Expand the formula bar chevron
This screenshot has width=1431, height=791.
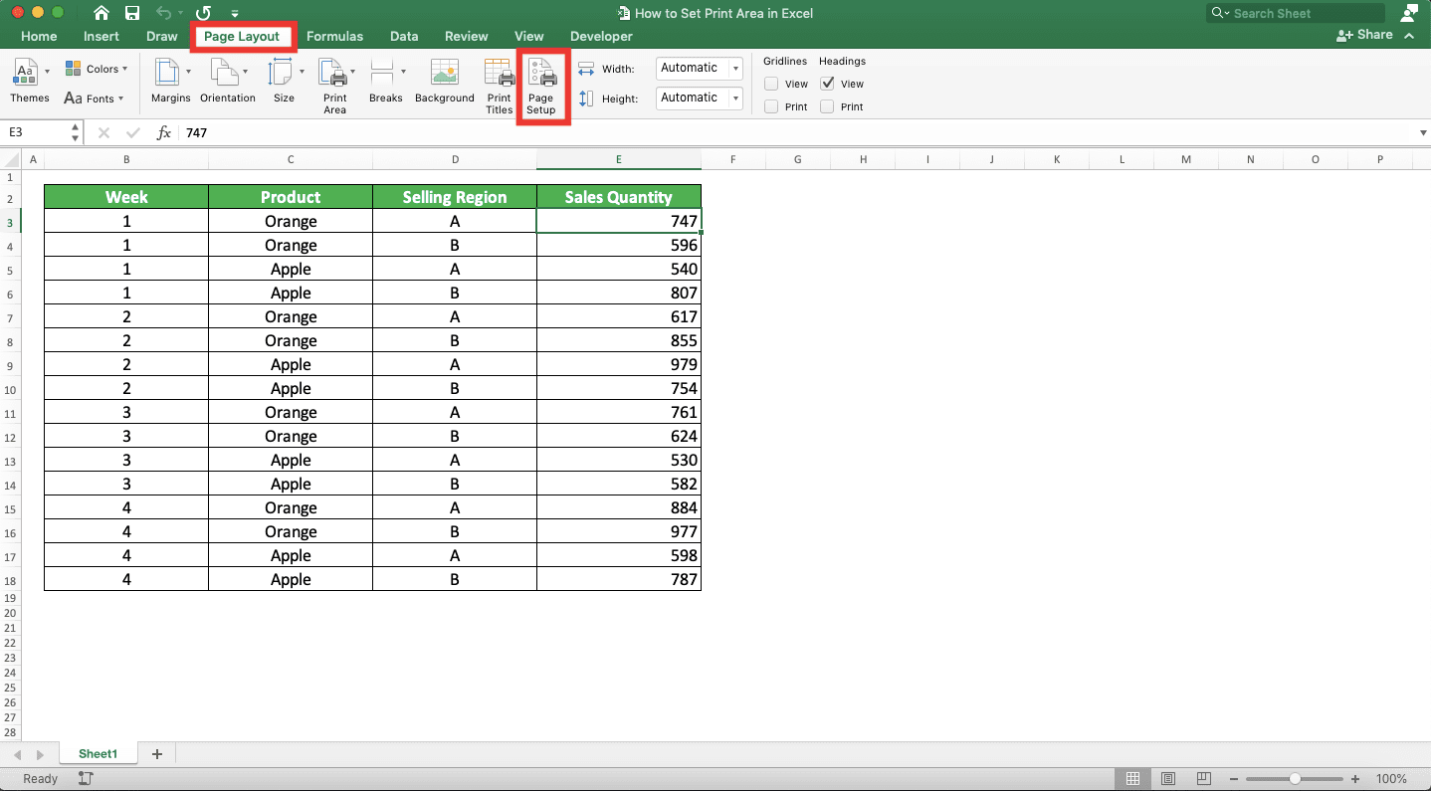point(1422,132)
